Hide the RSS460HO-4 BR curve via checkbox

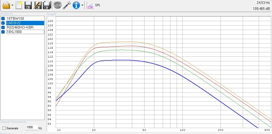pyautogui.click(x=3, y=27)
